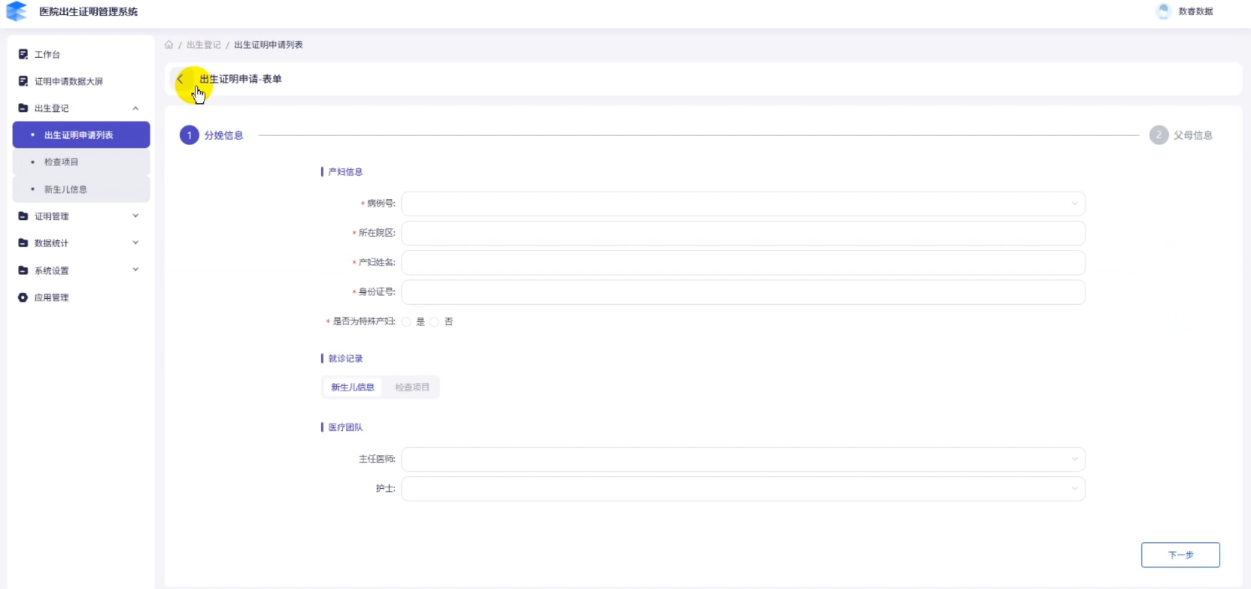Click the 就诊记录 section heading
1251x589 pixels.
pyautogui.click(x=345, y=359)
